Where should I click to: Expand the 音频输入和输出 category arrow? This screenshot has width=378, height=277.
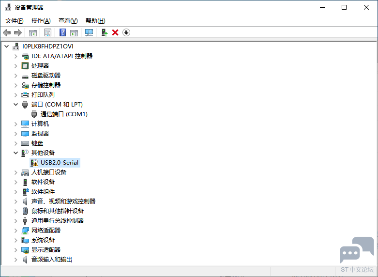pos(16,260)
